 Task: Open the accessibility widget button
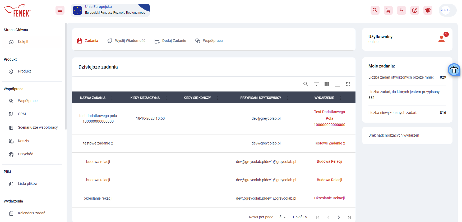(x=454, y=70)
